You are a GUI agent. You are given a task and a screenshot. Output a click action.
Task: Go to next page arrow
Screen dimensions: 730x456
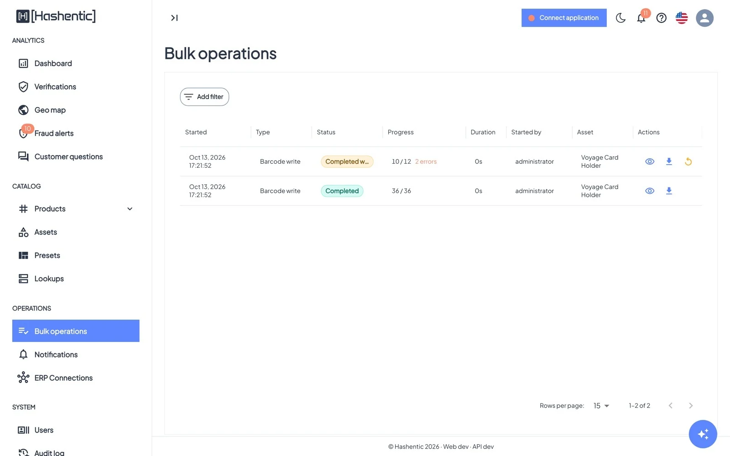click(x=690, y=405)
